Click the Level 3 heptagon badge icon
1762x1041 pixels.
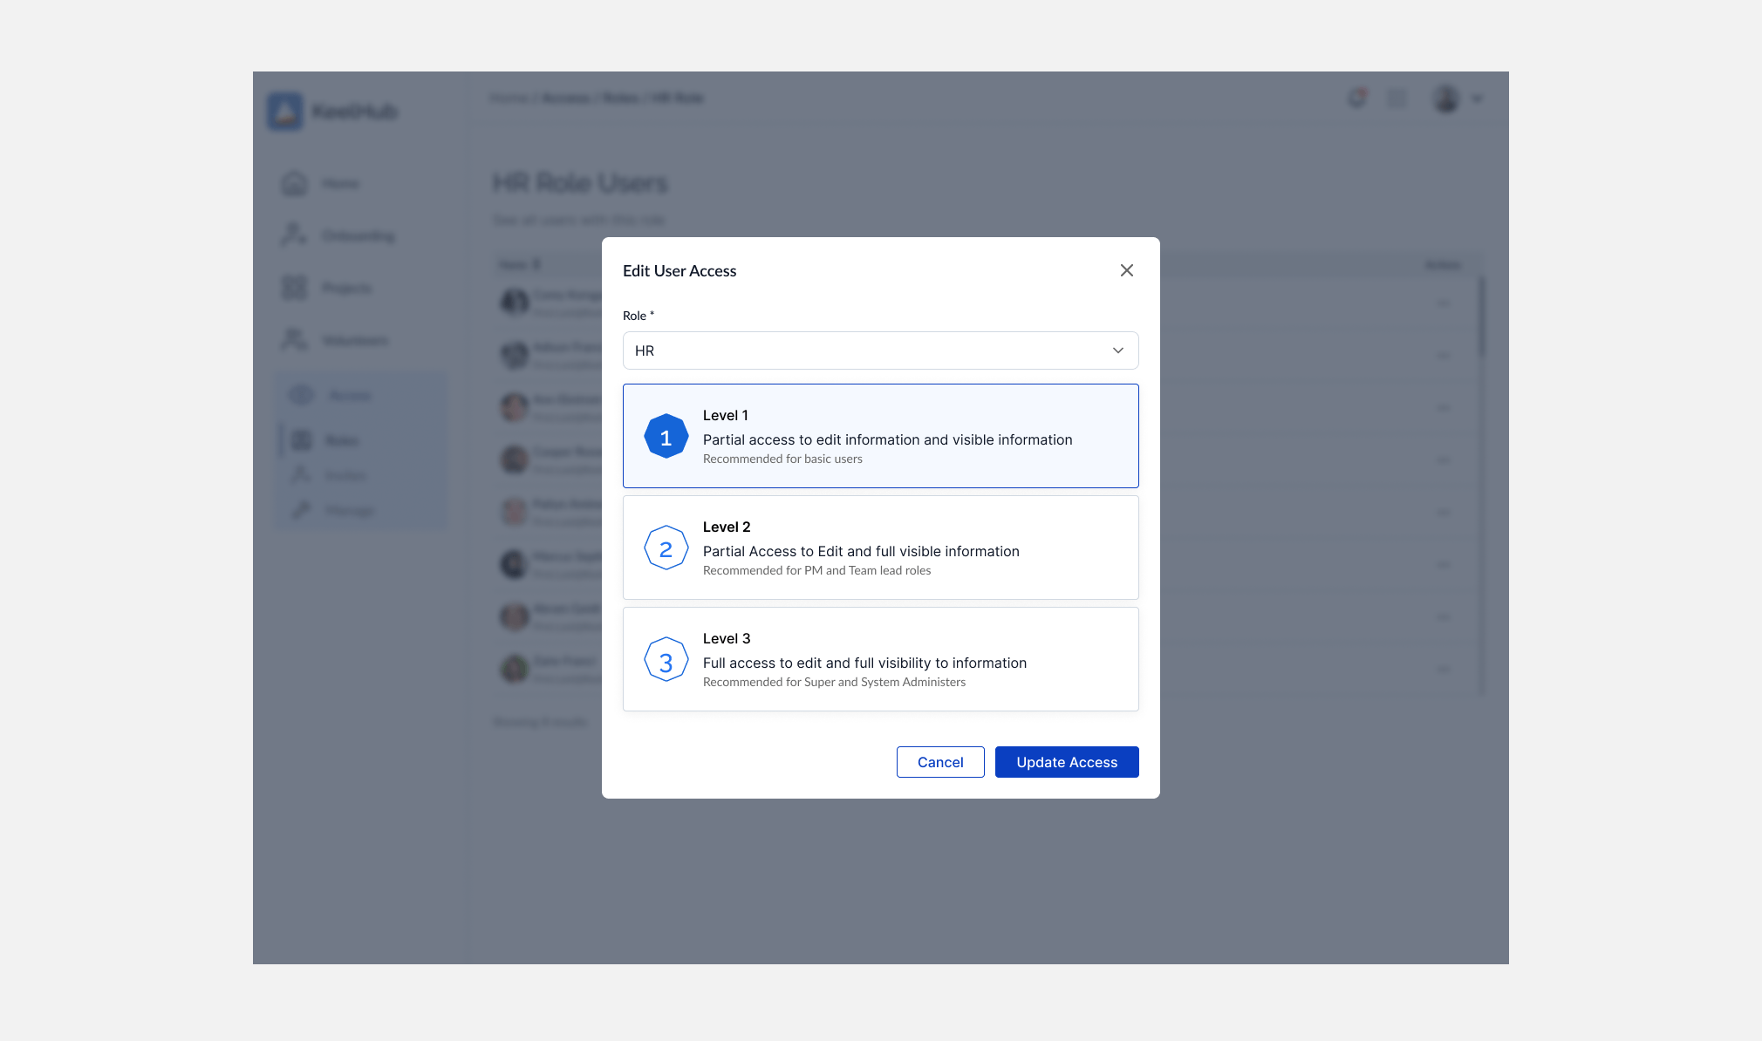(x=666, y=660)
